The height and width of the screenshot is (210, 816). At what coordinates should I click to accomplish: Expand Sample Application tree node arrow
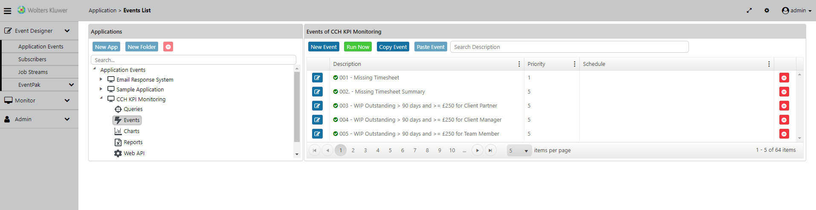pyautogui.click(x=101, y=89)
